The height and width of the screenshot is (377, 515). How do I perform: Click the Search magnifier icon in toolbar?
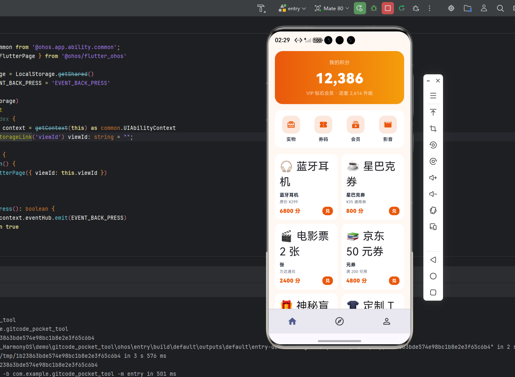(500, 8)
